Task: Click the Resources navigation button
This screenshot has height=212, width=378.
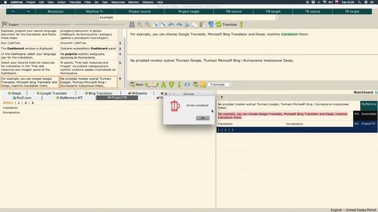Action: (x=56, y=11)
